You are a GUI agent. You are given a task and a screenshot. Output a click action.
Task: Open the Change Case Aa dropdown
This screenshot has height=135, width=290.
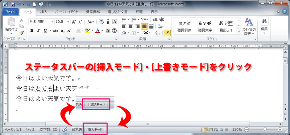pyautogui.click(x=91, y=22)
